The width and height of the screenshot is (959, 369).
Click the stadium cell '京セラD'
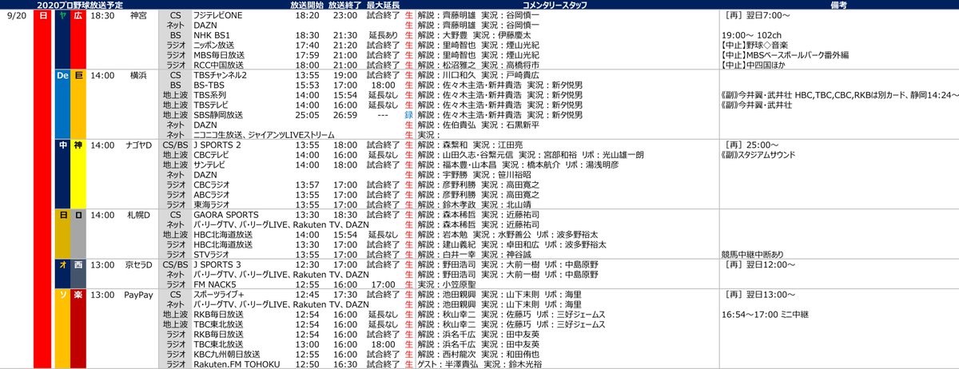pyautogui.click(x=138, y=265)
